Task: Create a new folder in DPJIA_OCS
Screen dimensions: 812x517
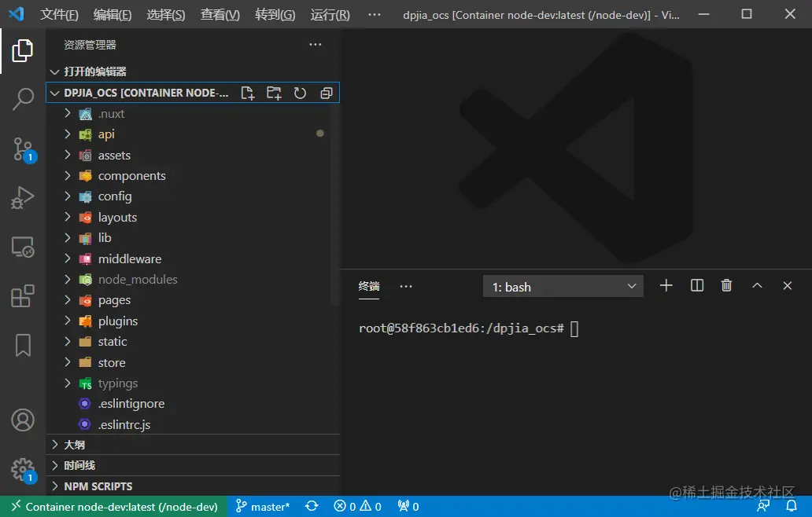Action: click(x=274, y=93)
